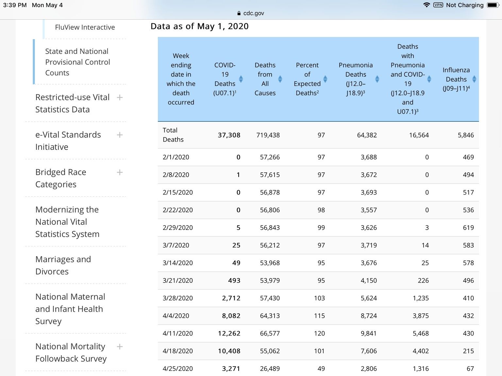Sort by COVID-19 Deaths column arrows
Image resolution: width=502 pixels, height=376 pixels.
click(x=241, y=79)
